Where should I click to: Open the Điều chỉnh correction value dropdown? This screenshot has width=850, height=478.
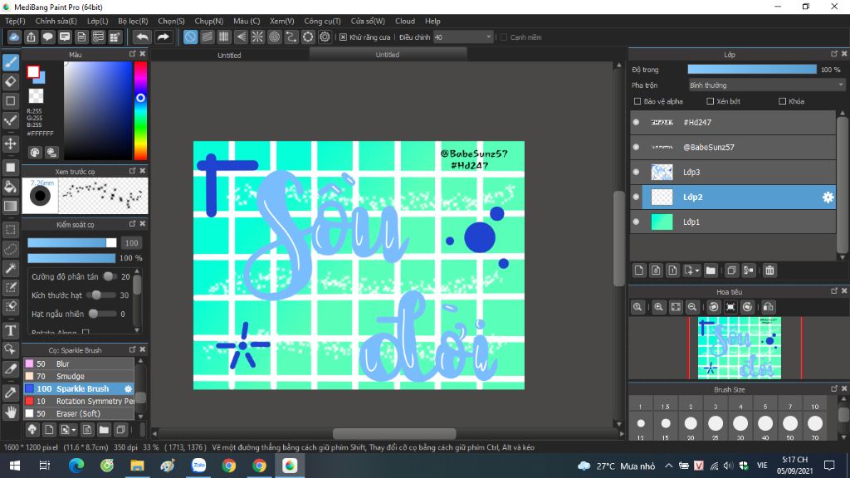point(463,37)
